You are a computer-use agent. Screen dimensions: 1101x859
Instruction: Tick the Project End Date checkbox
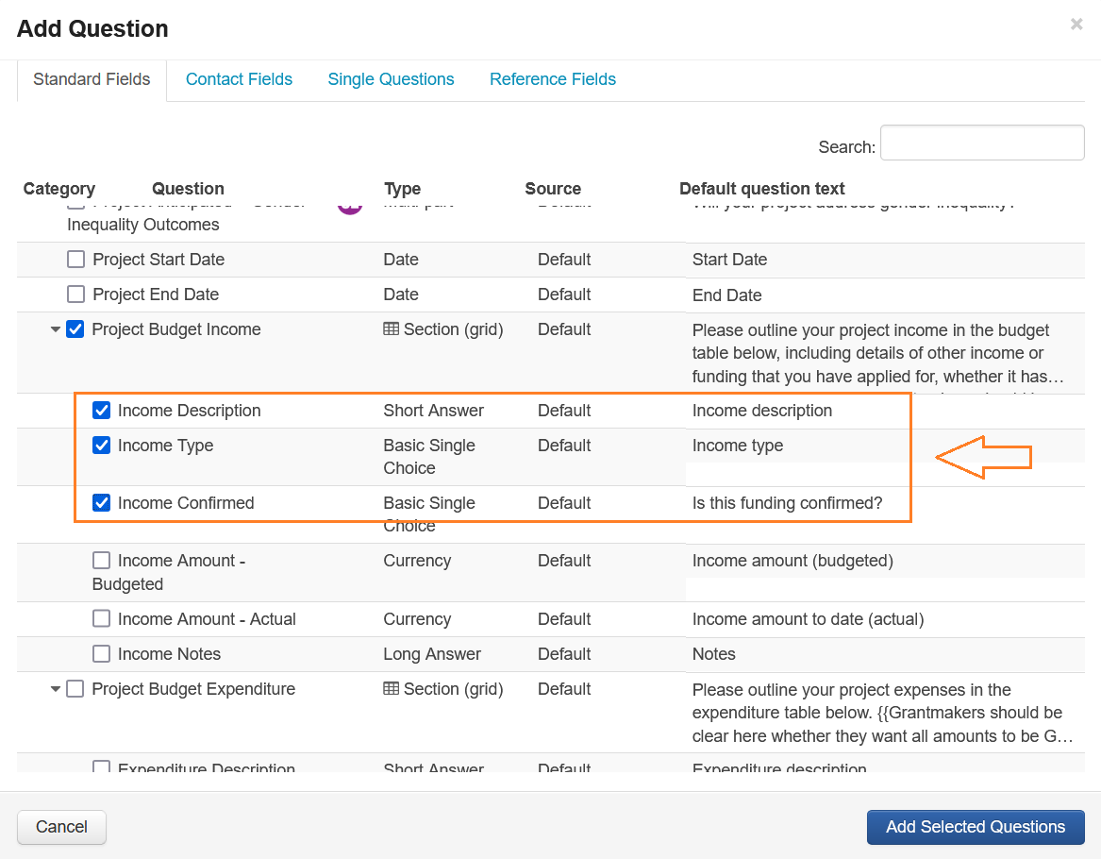click(x=76, y=295)
